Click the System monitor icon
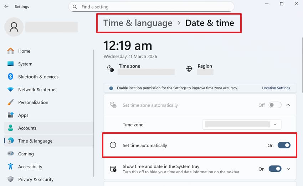The image size is (303, 186). pos(10,64)
